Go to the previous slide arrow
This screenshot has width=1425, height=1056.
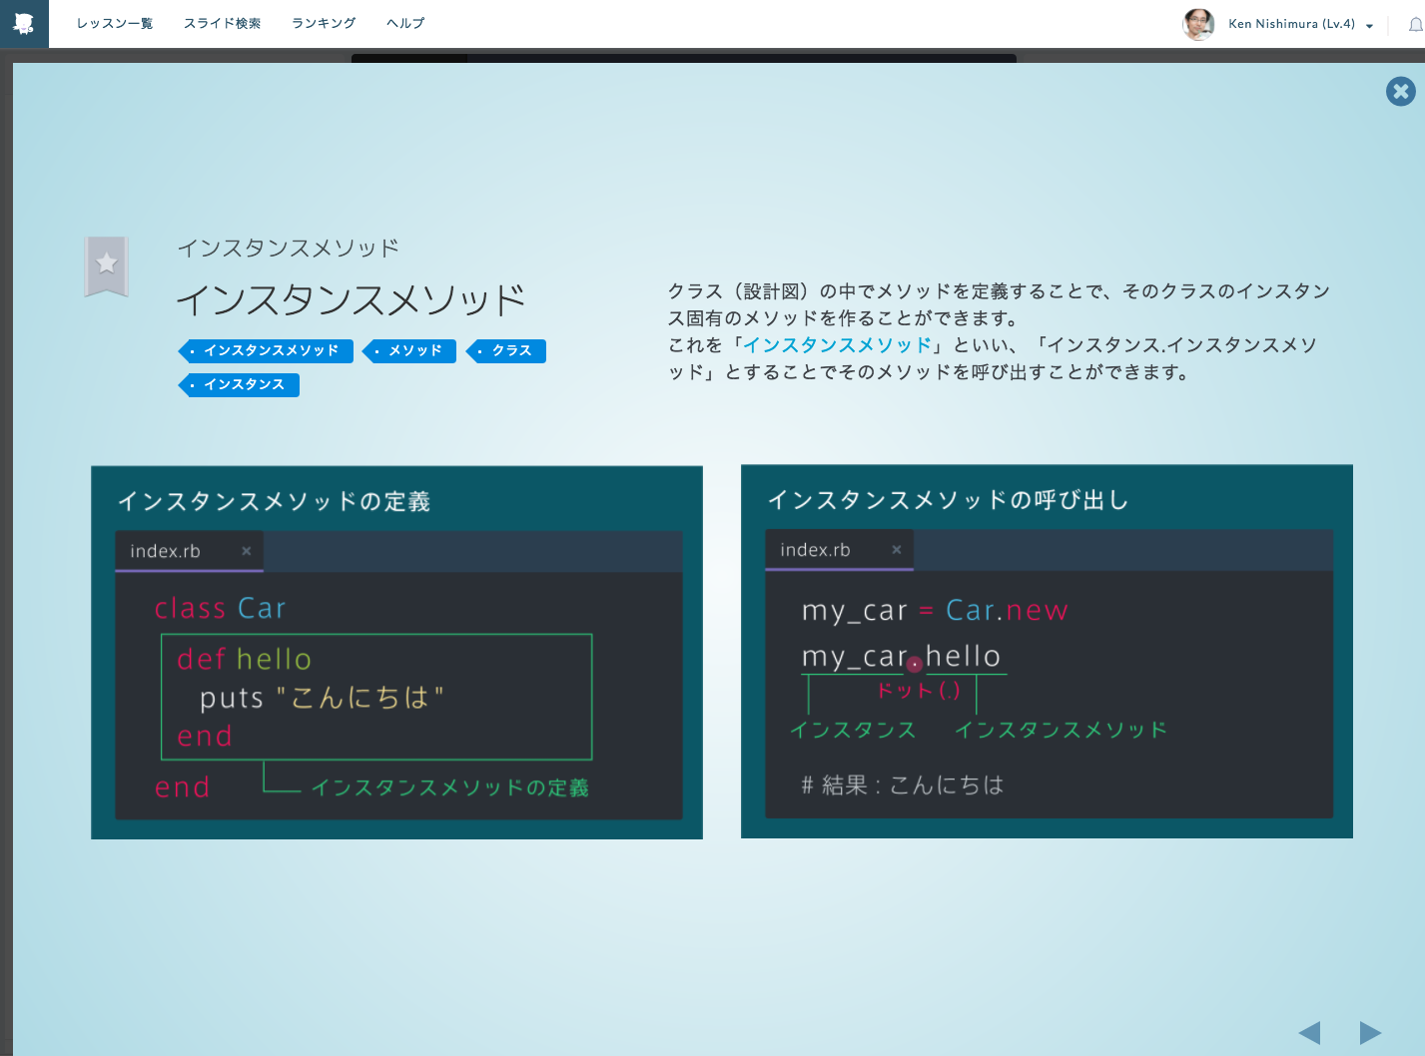[1309, 1032]
